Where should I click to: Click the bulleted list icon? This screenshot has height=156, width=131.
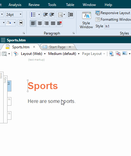click(33, 15)
